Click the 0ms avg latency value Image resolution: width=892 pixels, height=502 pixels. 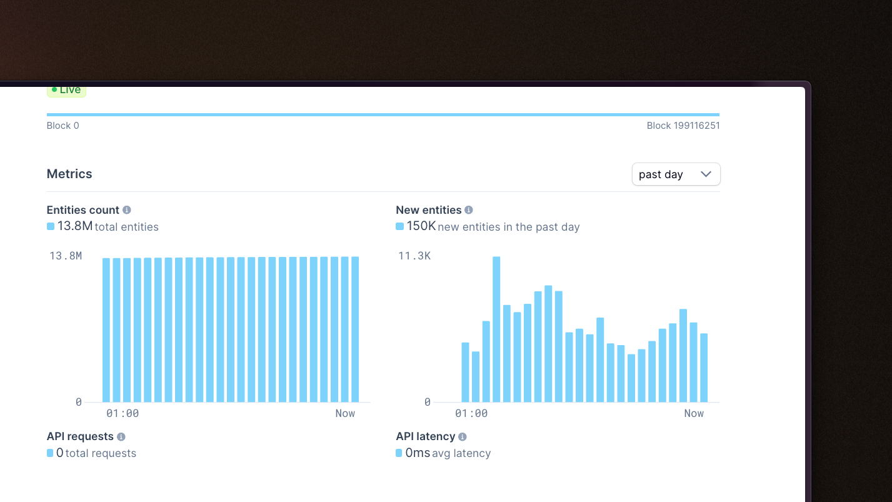pos(418,453)
